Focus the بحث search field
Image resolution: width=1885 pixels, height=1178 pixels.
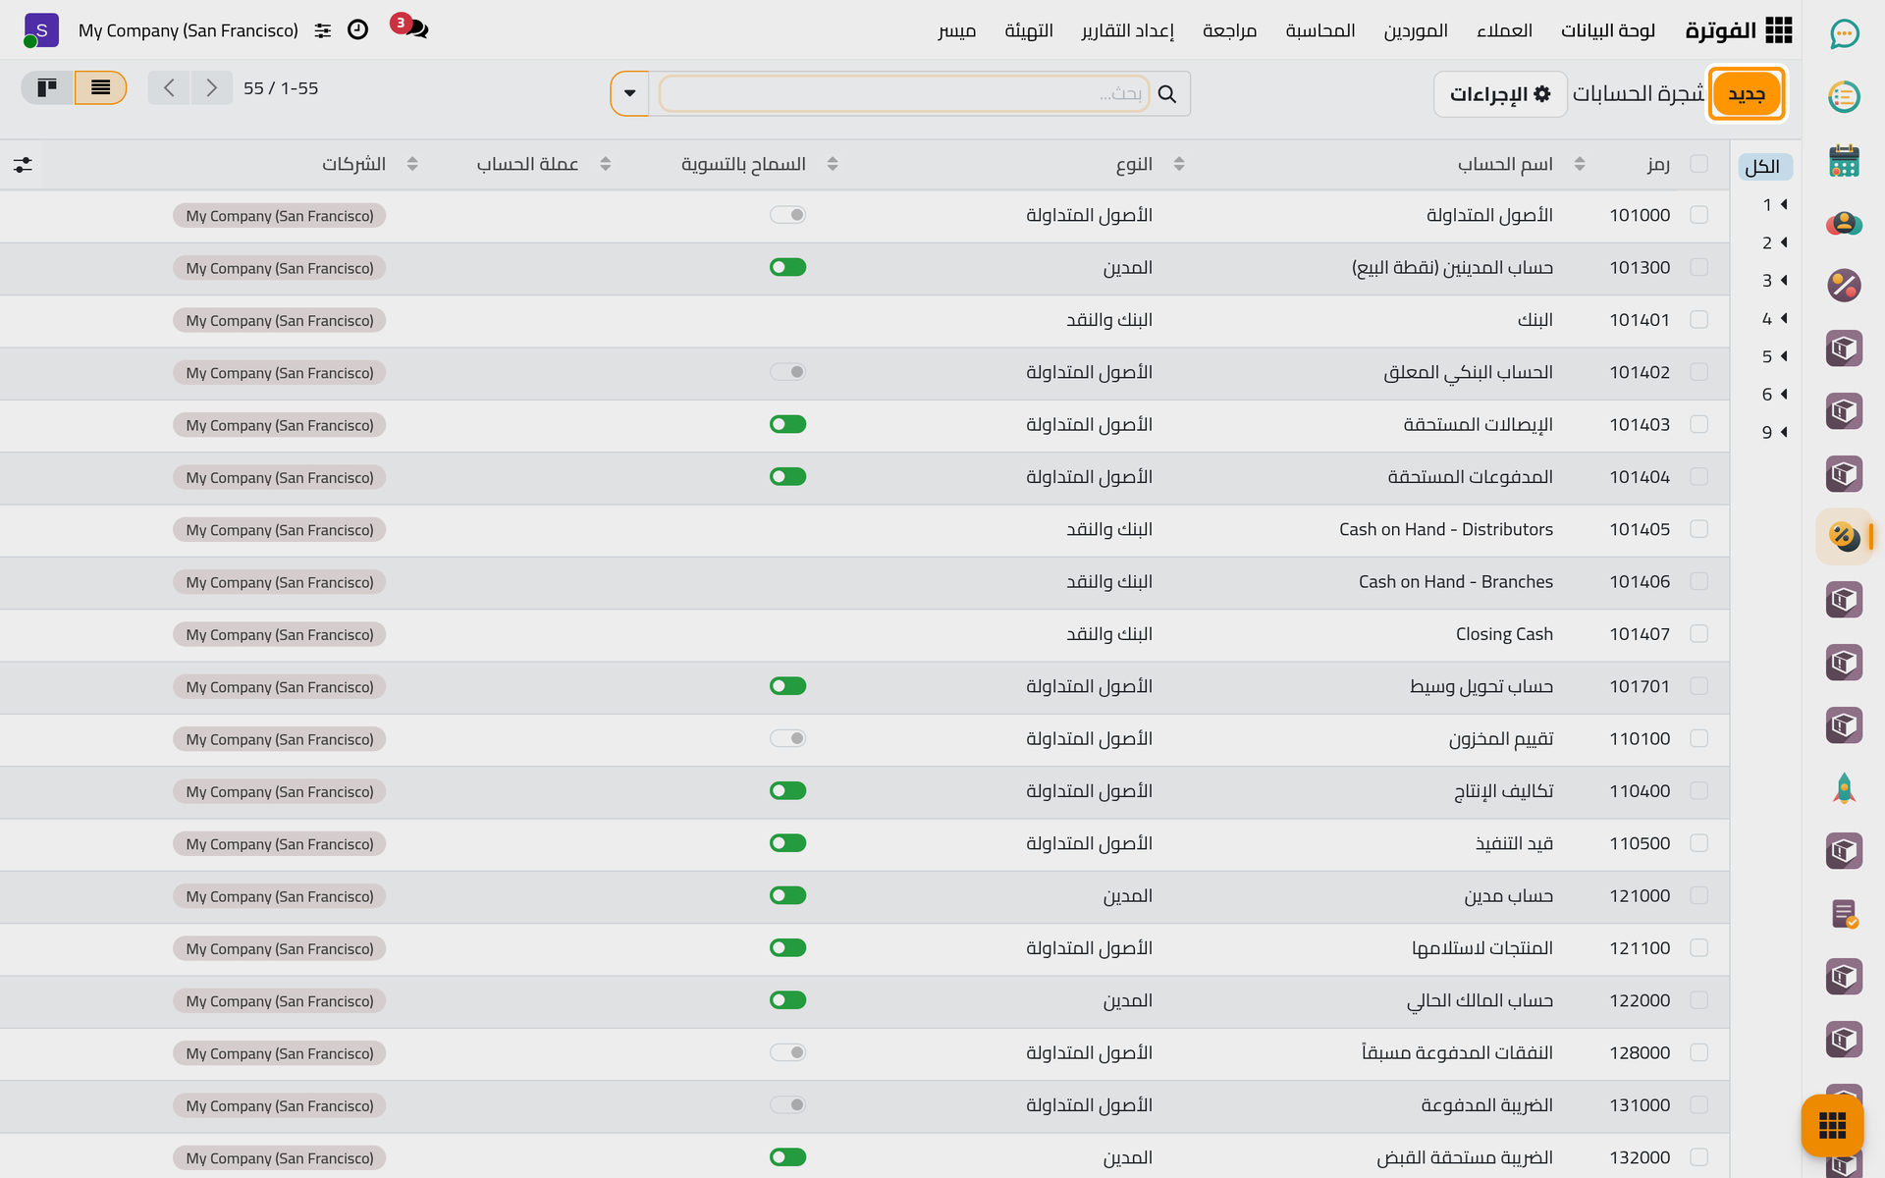(903, 94)
